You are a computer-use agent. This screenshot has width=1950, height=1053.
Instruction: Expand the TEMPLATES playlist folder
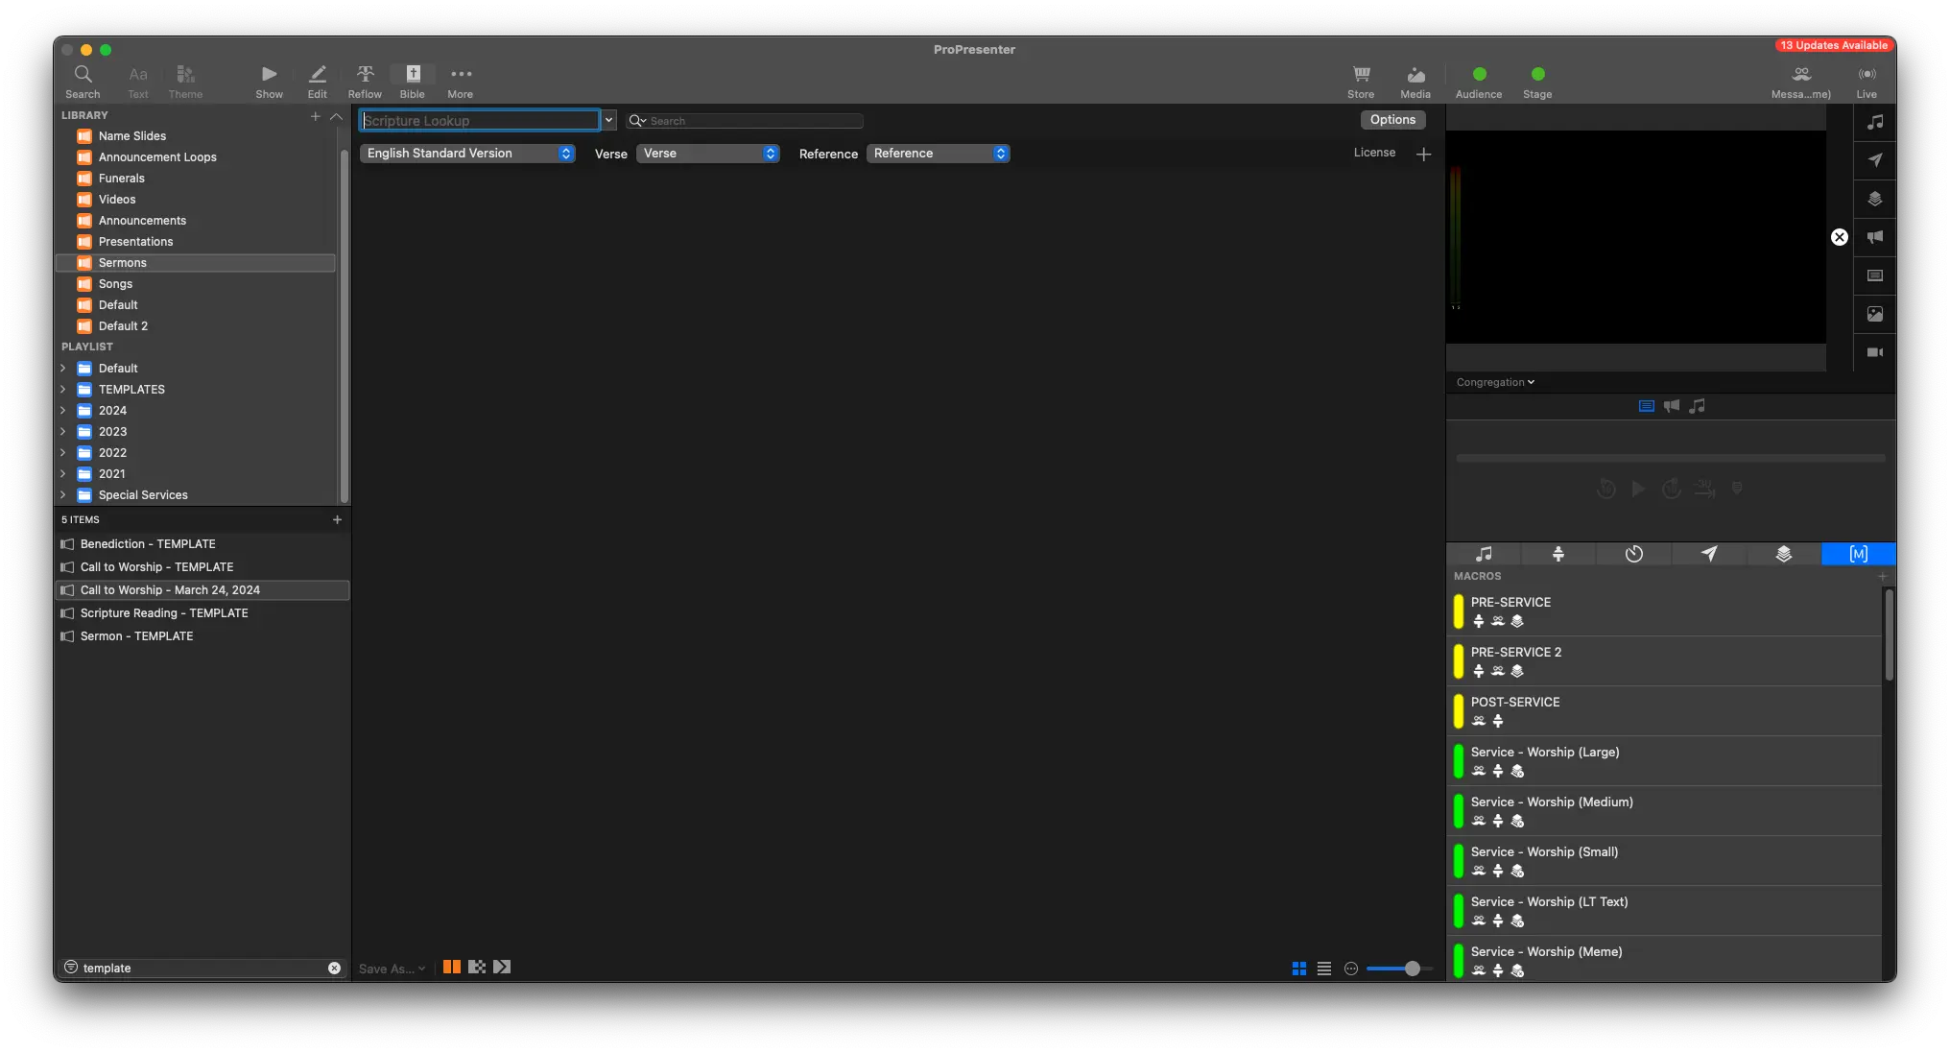[63, 390]
